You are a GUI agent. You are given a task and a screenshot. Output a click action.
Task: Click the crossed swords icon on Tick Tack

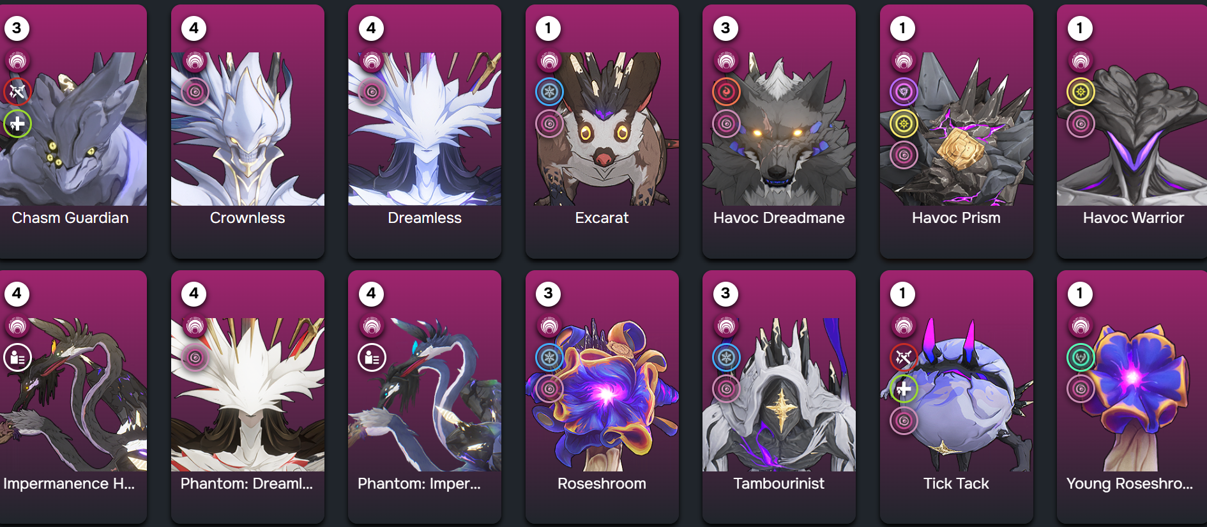pos(904,358)
